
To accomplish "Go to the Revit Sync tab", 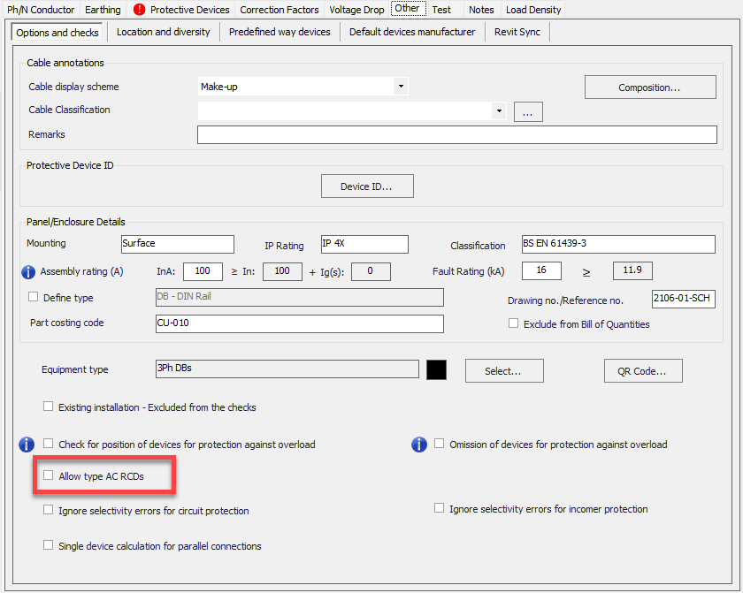I will (x=518, y=32).
